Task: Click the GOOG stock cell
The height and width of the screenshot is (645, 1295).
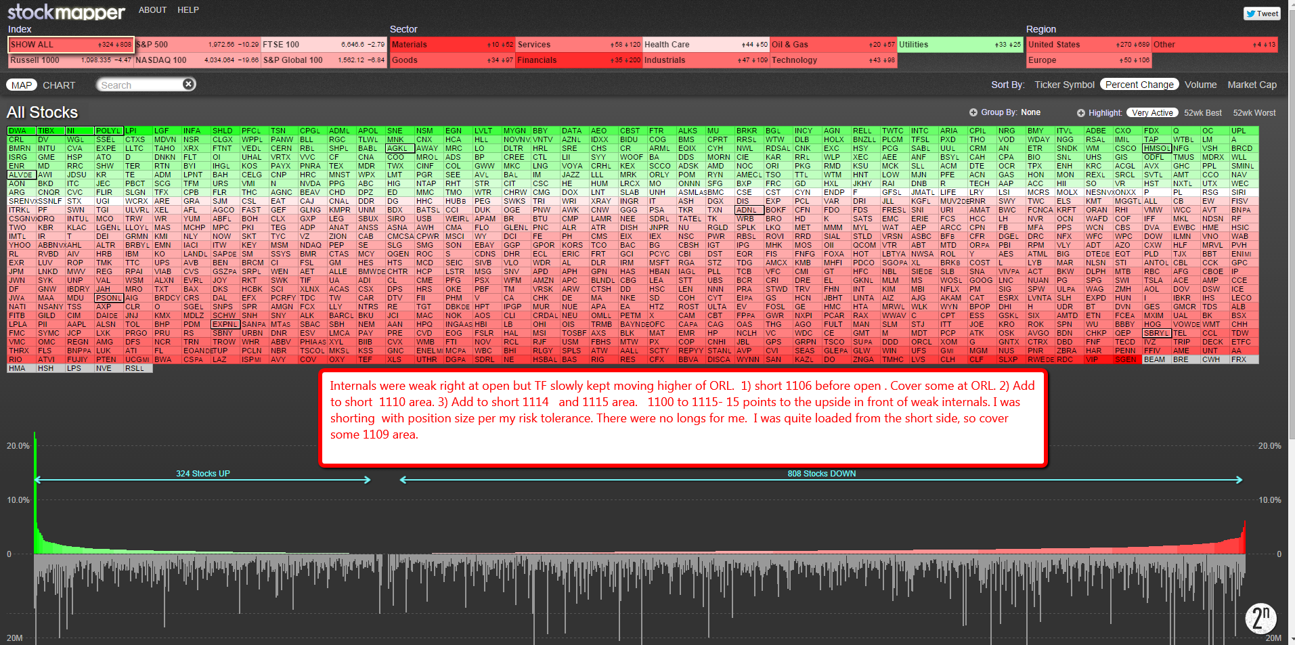Action: click(982, 280)
